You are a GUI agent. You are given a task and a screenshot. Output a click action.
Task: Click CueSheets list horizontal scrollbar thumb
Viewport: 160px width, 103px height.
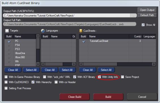[100, 64]
